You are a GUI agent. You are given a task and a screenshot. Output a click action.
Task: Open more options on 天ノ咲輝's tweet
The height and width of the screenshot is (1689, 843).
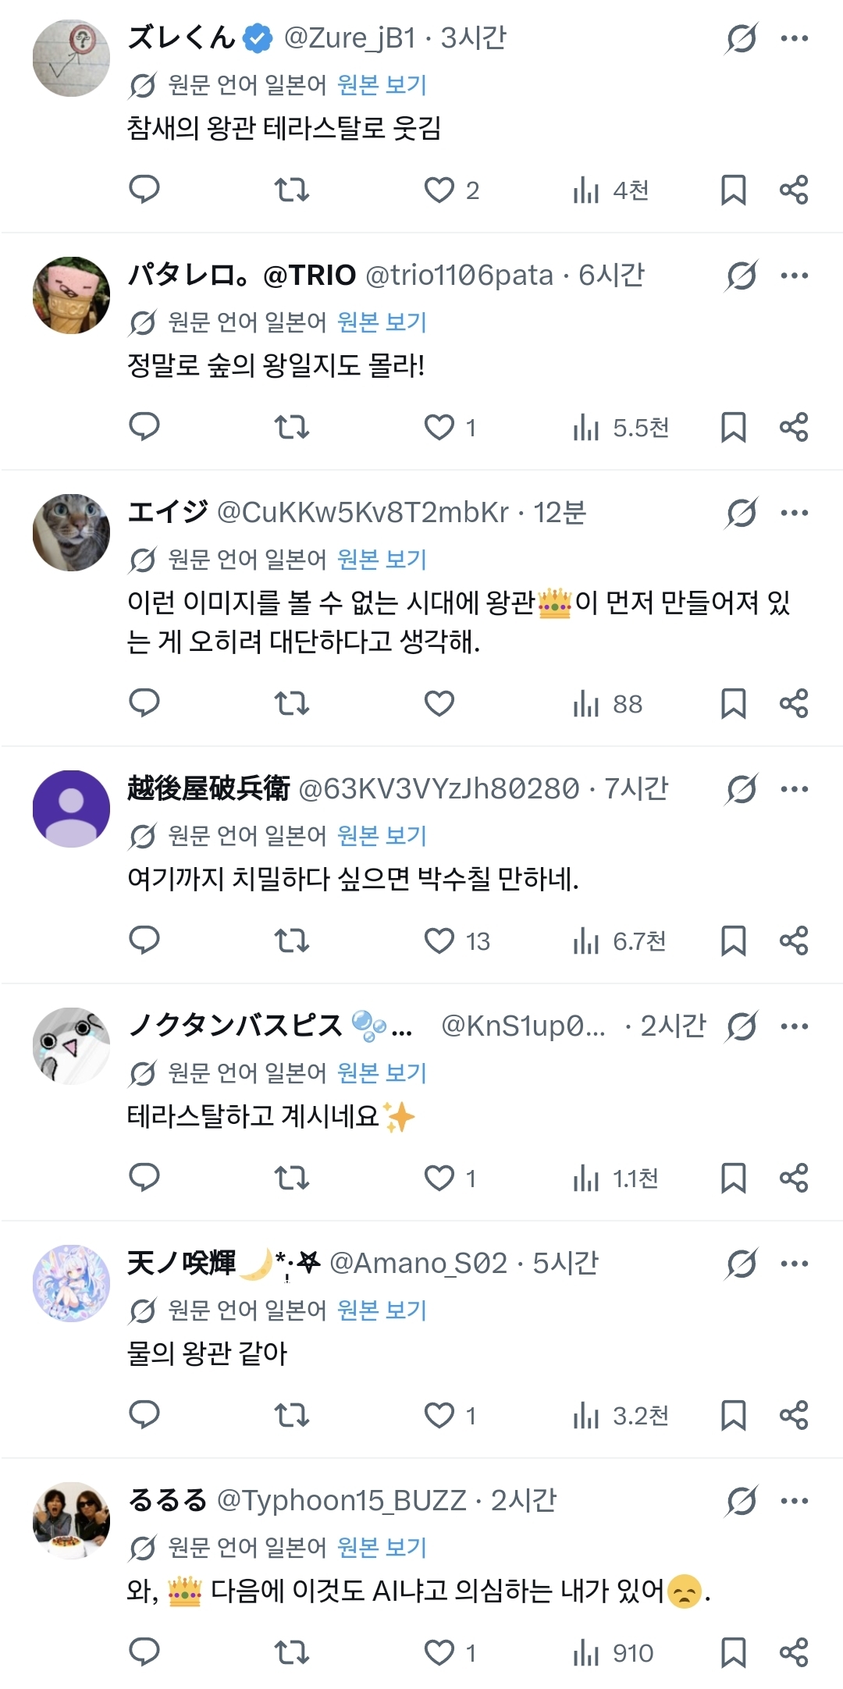[795, 1264]
